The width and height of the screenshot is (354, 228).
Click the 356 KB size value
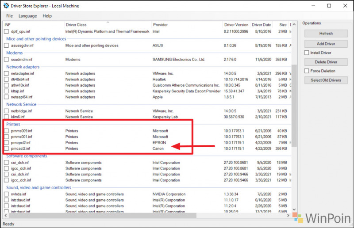(x=281, y=148)
